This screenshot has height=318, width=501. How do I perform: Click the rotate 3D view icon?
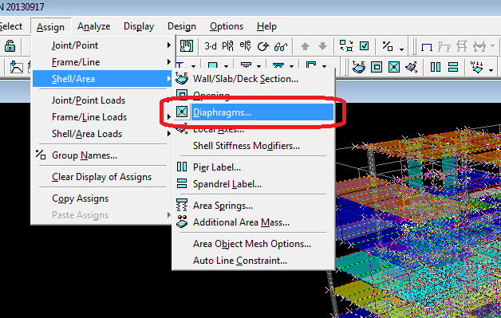263,46
